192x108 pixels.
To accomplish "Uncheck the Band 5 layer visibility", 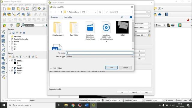I will [x=12, y=68].
